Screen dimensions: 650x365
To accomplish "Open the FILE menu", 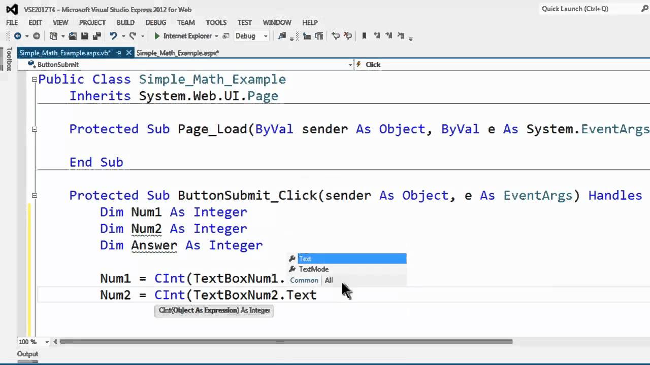I will click(12, 22).
